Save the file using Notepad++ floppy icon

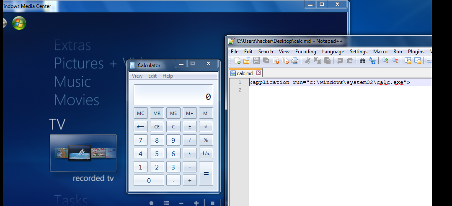[256, 60]
